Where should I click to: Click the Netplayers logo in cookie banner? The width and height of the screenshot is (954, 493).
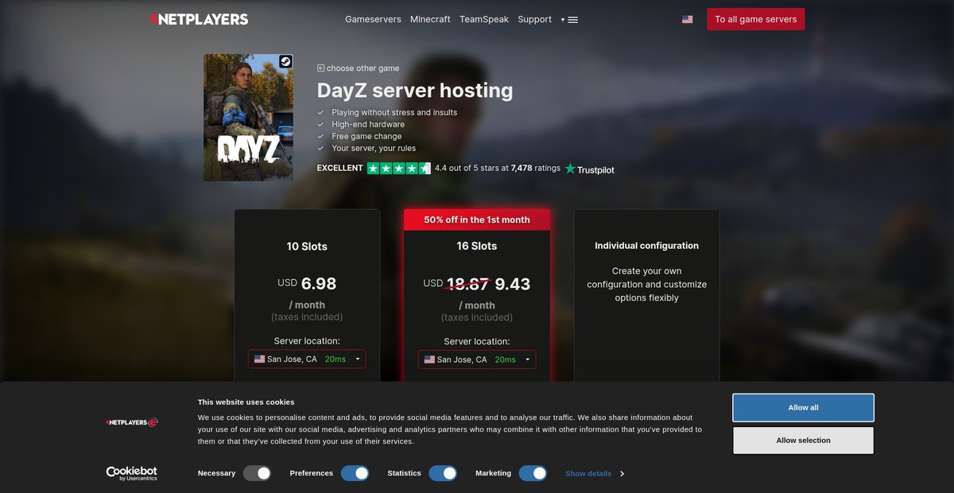click(132, 422)
